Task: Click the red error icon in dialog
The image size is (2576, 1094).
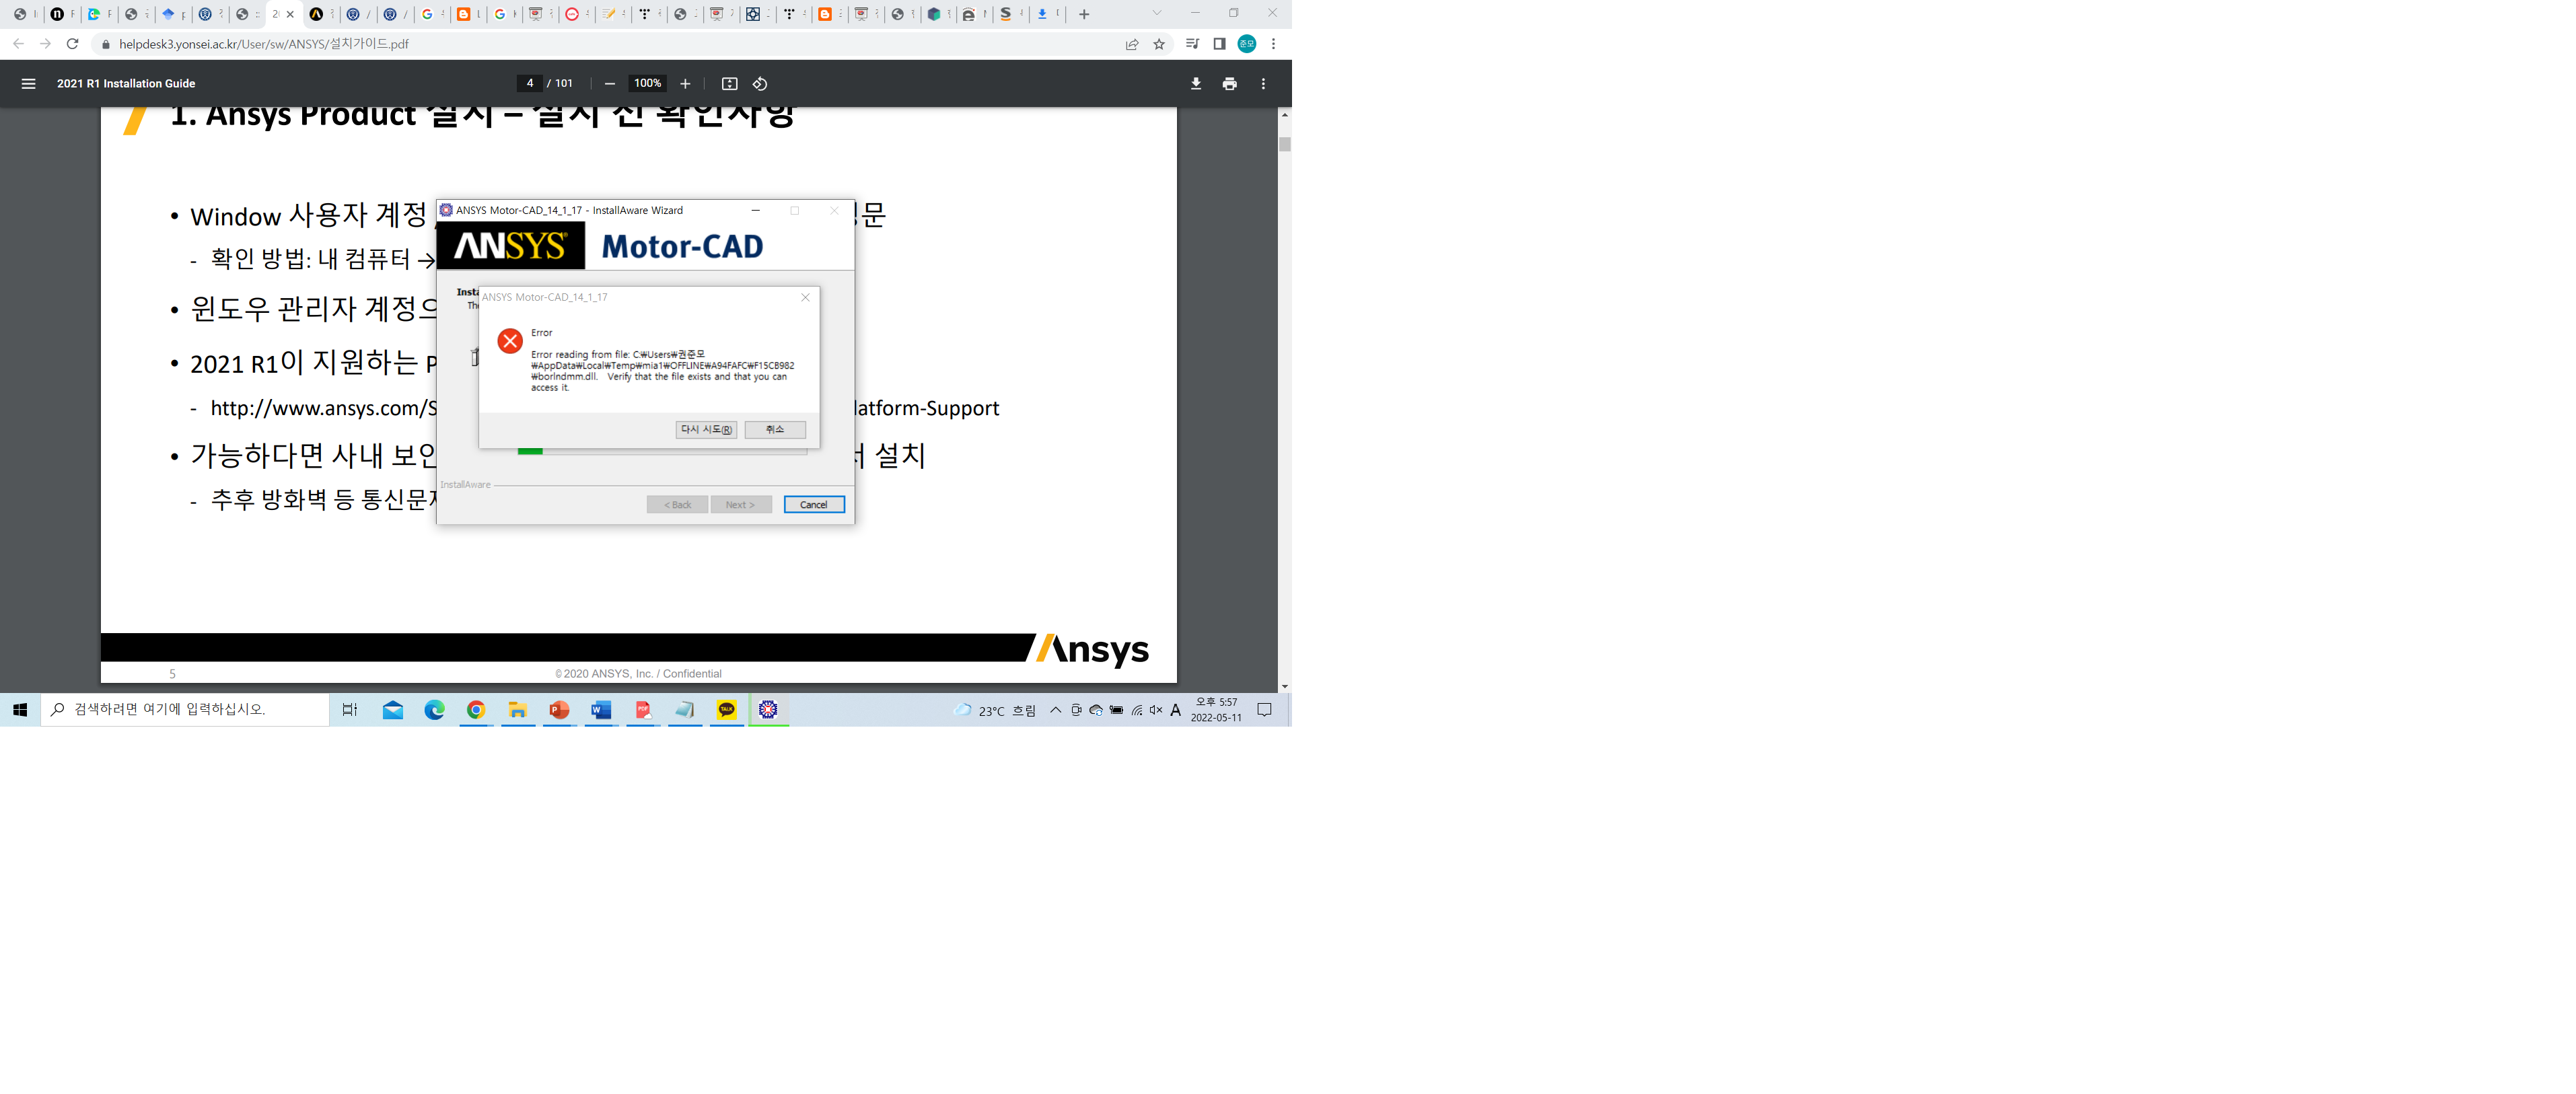Action: [510, 341]
